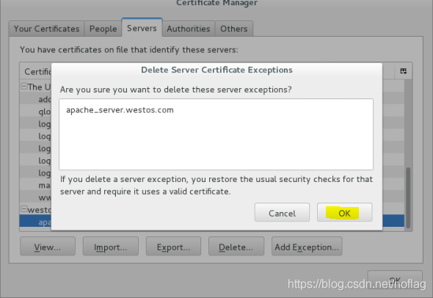Switch to the Your Certificates tab
The width and height of the screenshot is (433, 298).
pos(46,29)
